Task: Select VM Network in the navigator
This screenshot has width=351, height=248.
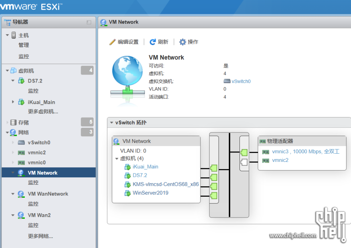Action: click(48, 173)
